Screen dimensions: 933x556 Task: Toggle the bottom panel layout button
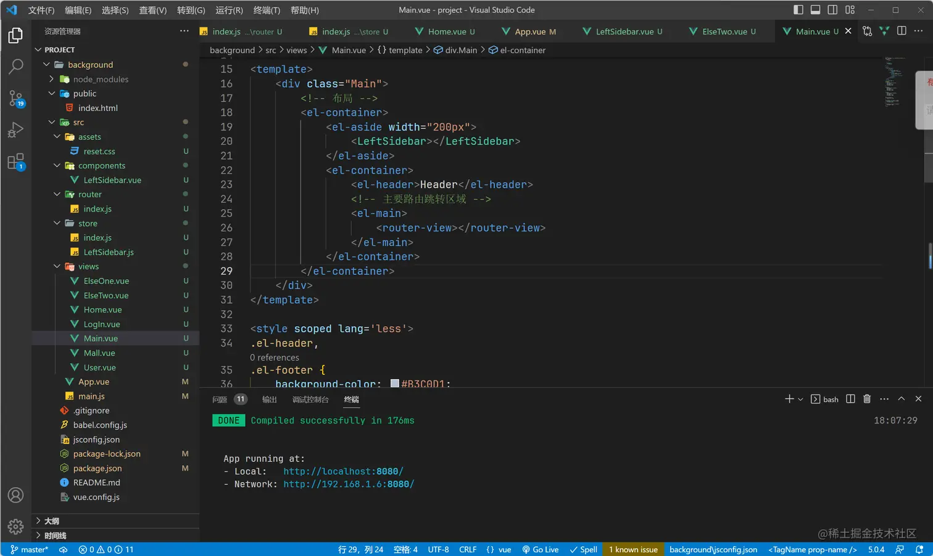815,10
